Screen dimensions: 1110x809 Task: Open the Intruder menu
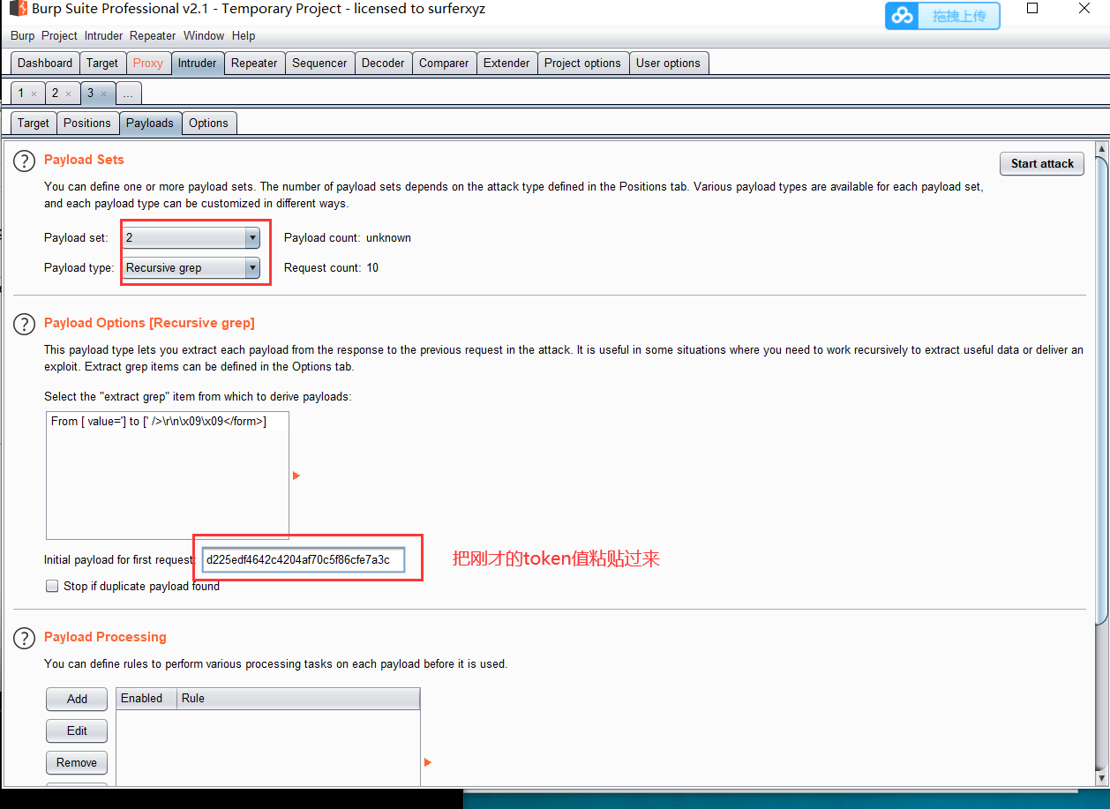click(x=104, y=36)
